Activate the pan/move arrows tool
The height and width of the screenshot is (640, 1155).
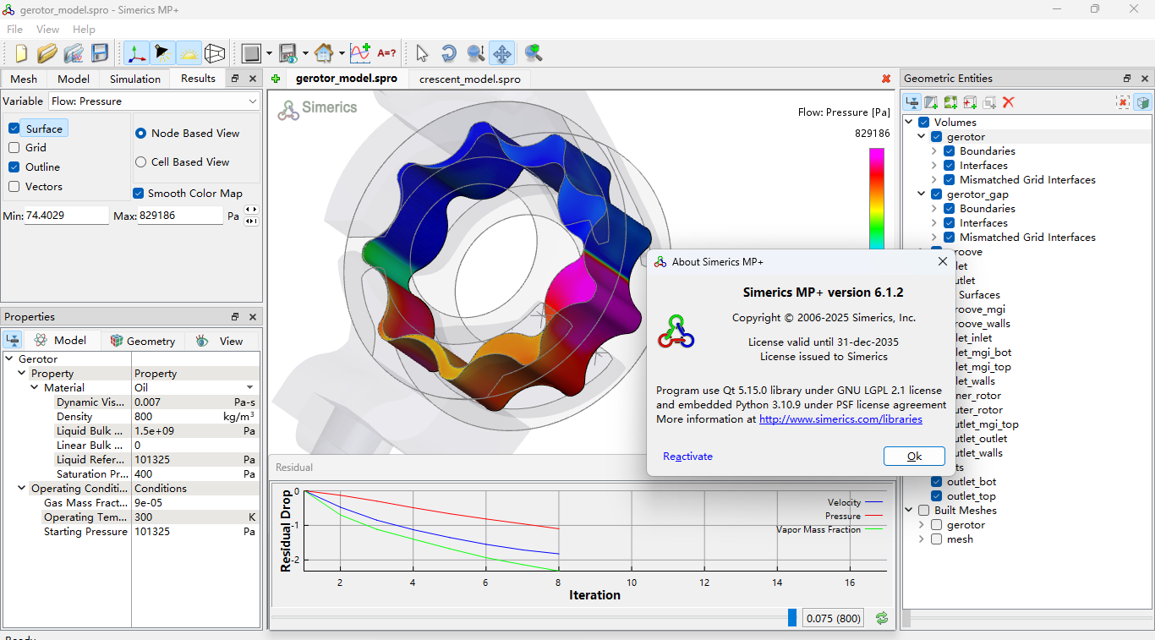(501, 53)
